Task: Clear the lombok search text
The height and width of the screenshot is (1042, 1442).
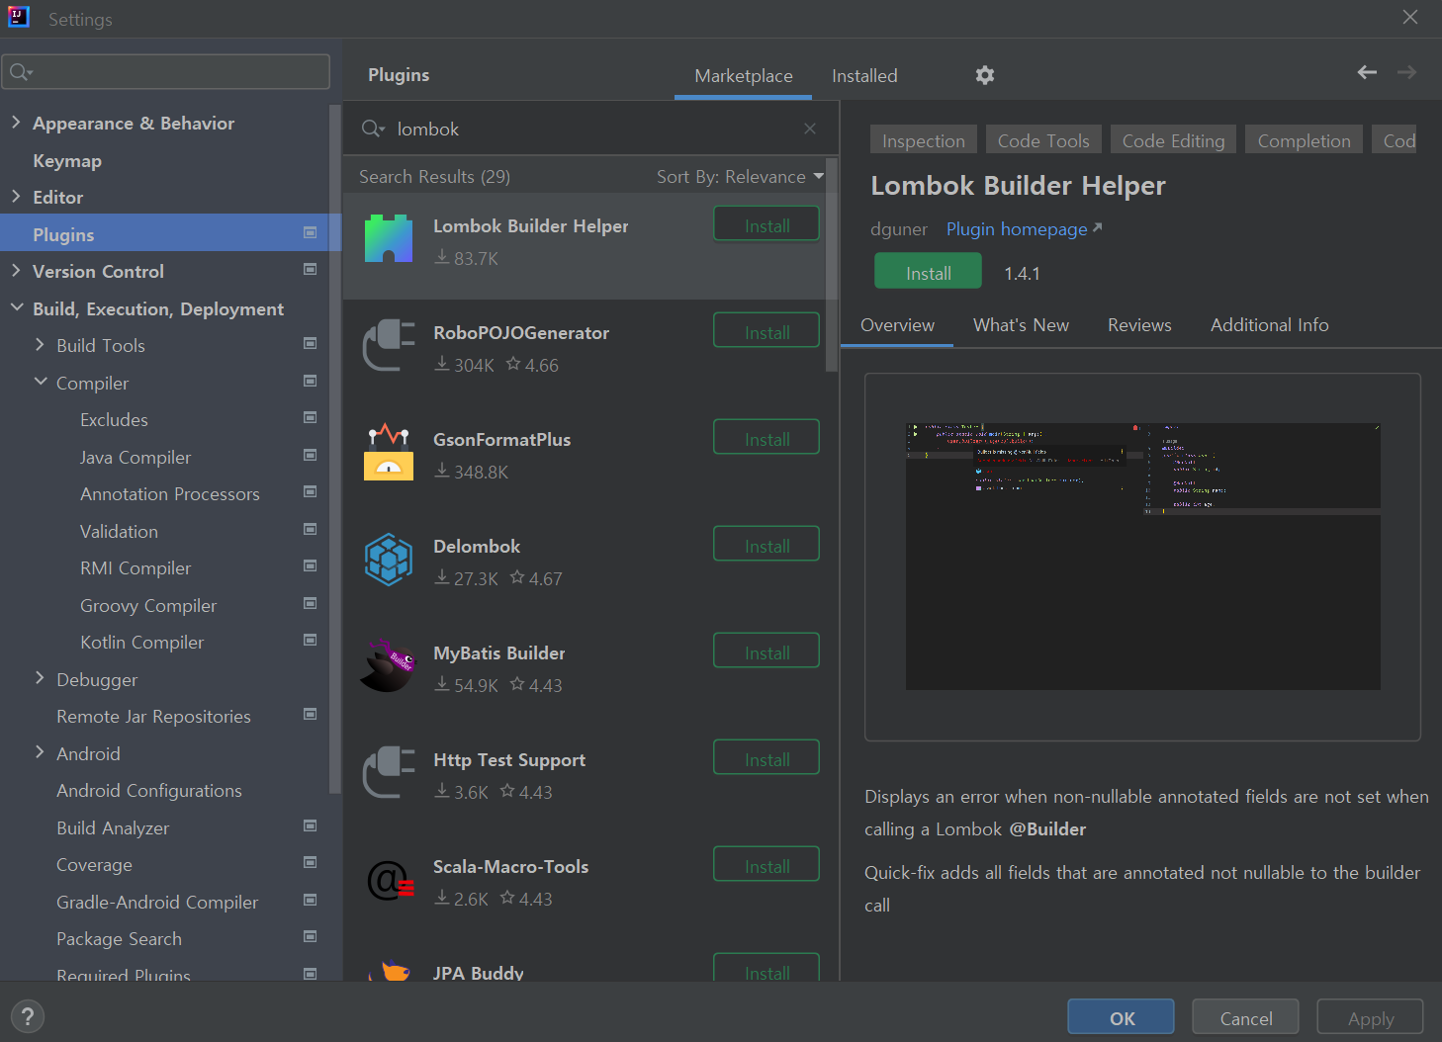Action: 810,129
